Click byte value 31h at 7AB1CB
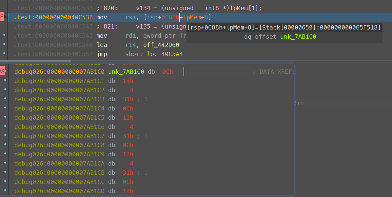Image resolution: width=392 pixels, height=197 pixels. (x=128, y=173)
